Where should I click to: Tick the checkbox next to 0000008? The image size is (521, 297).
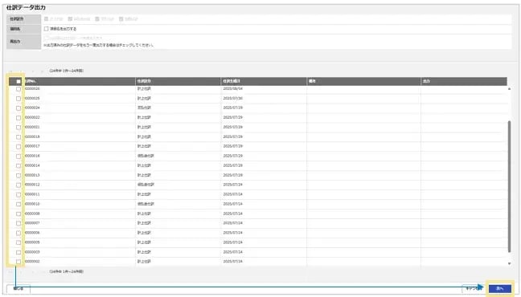pos(18,214)
